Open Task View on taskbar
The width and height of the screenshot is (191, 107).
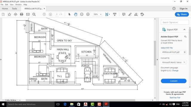coord(58,104)
